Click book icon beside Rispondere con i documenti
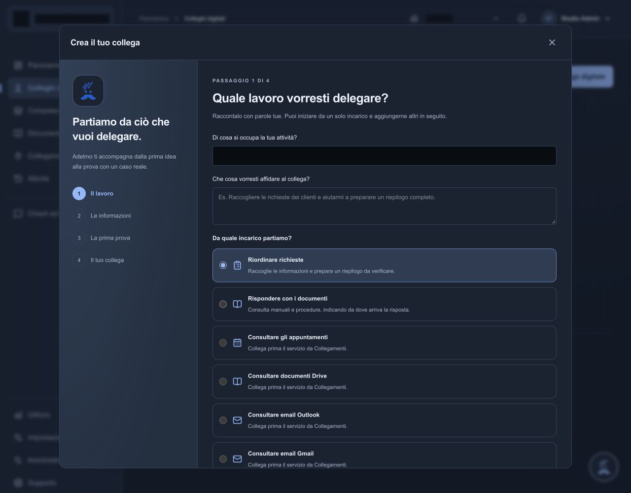The image size is (631, 493). click(237, 304)
